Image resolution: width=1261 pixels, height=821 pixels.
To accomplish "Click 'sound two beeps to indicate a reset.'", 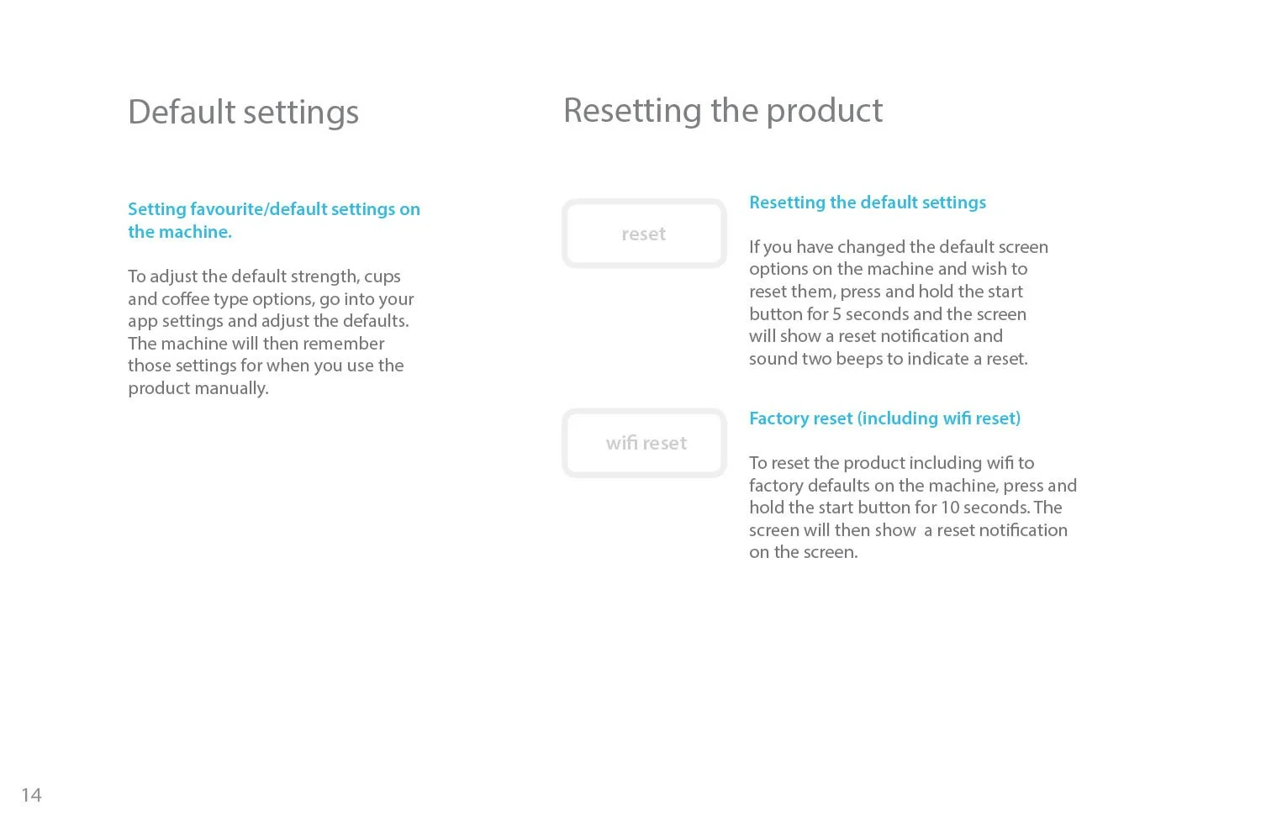I will pos(889,359).
